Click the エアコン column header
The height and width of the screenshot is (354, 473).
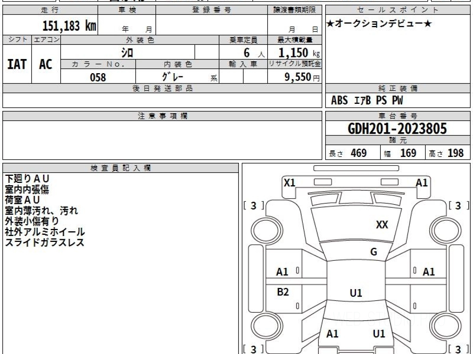click(x=46, y=40)
